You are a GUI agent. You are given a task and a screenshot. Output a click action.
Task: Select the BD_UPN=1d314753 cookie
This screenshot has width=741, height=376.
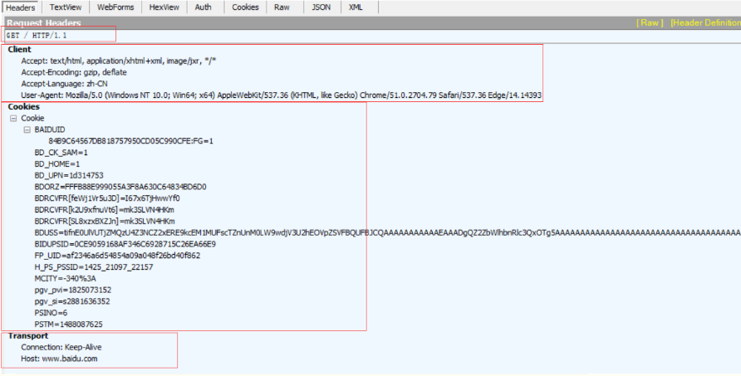[69, 175]
